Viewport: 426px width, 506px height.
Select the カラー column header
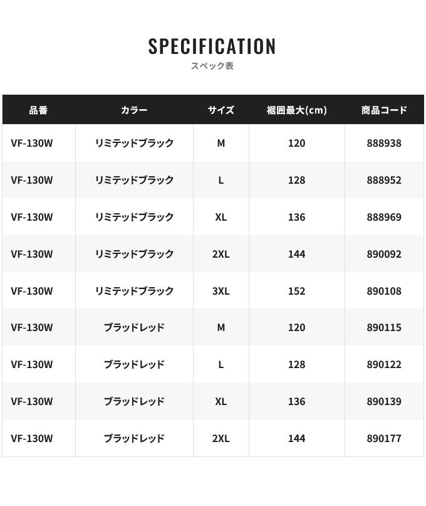click(x=134, y=110)
